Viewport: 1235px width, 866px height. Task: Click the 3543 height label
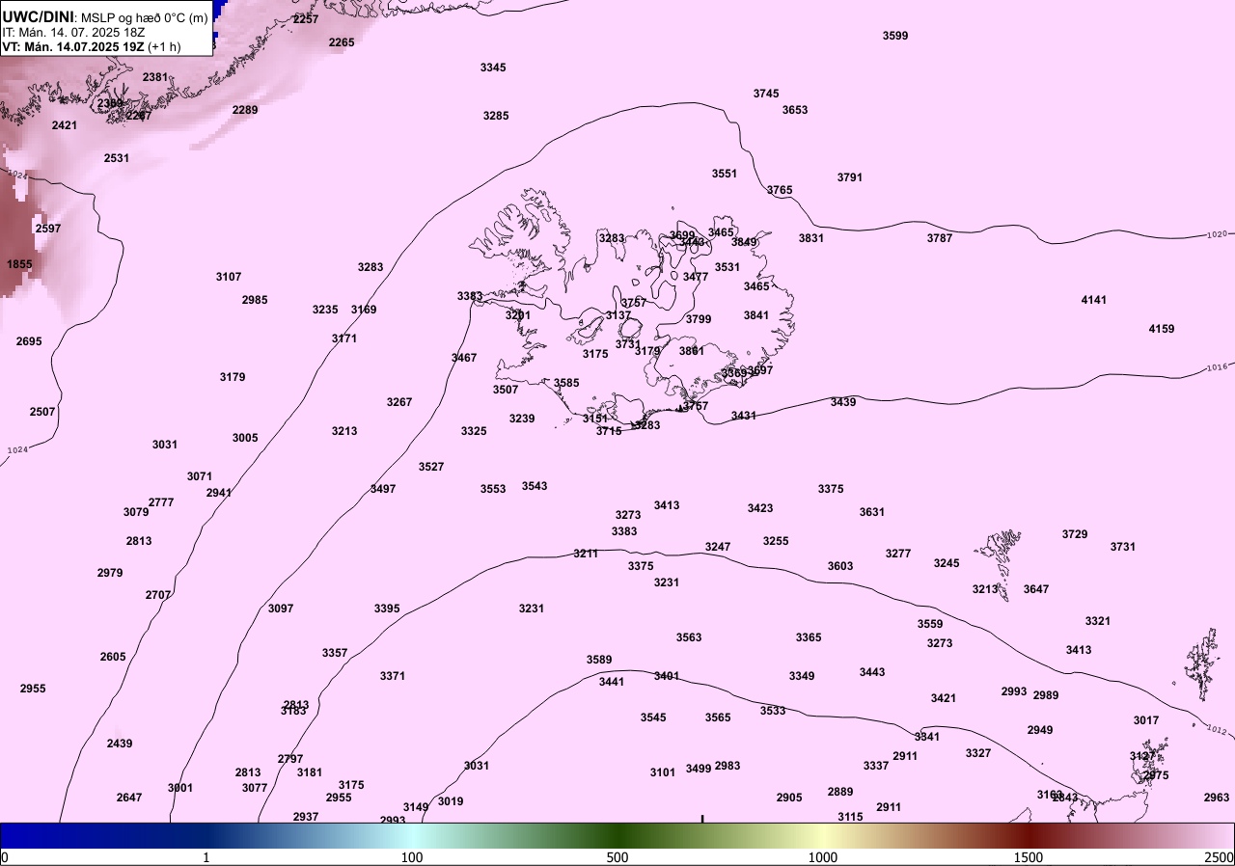535,486
